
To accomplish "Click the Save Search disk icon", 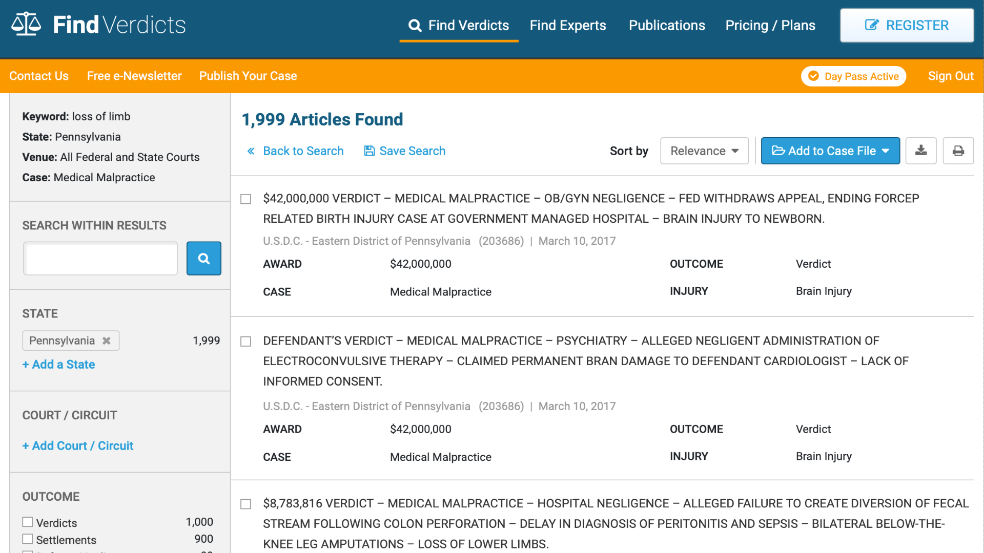I will 369,151.
